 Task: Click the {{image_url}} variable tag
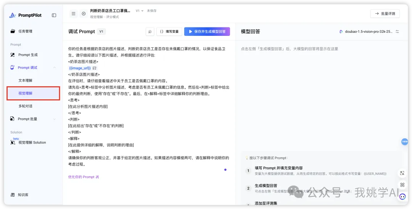tap(80, 68)
